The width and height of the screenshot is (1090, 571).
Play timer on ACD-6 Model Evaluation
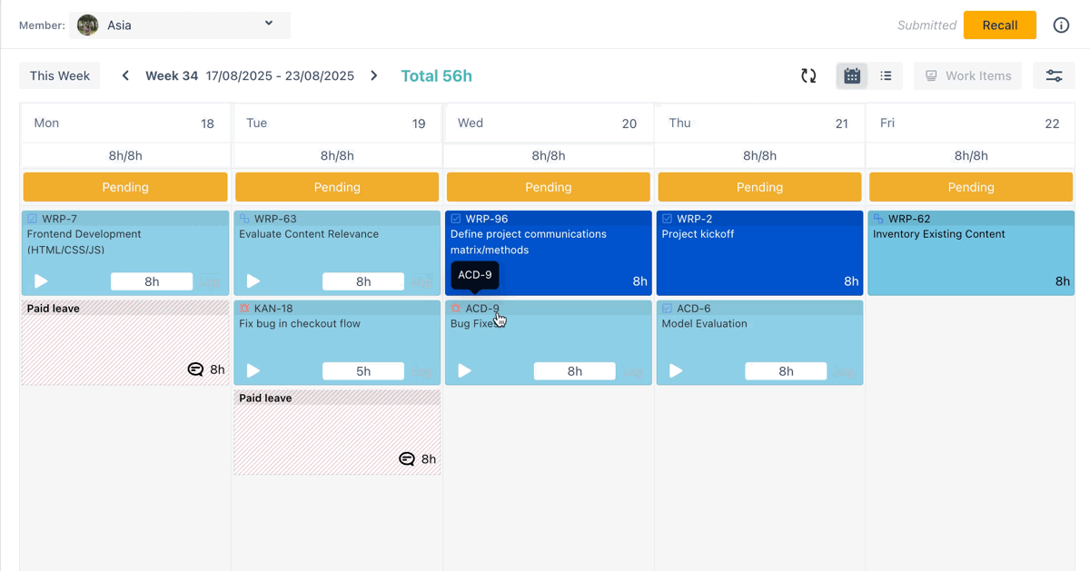click(x=676, y=370)
